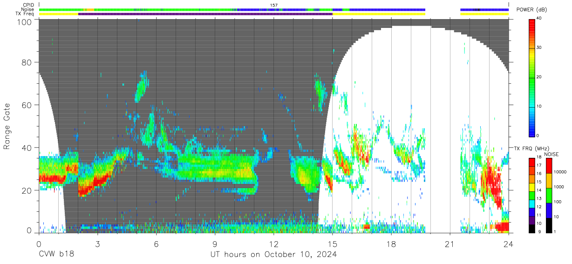
Task: Click the Range Gate axis title
Action: click(7, 126)
